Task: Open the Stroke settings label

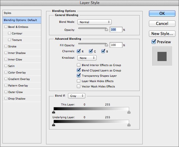Action: click(12, 47)
